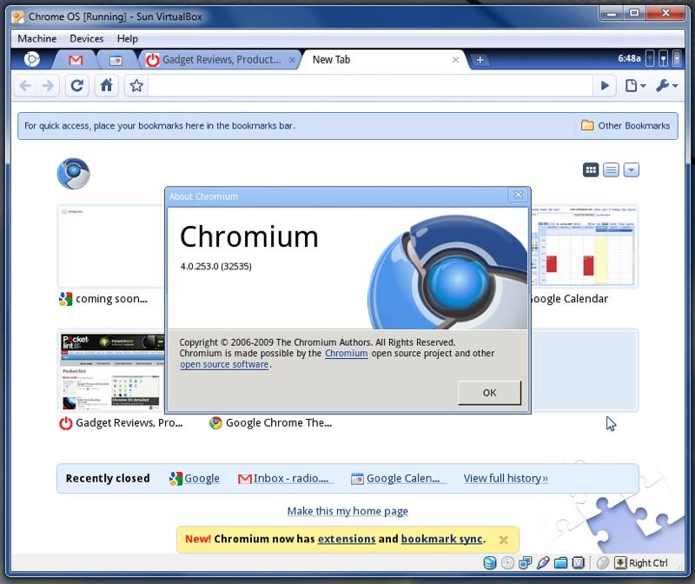Bookmark this page with the star icon
Viewport: 695px width, 584px height.
coord(136,85)
